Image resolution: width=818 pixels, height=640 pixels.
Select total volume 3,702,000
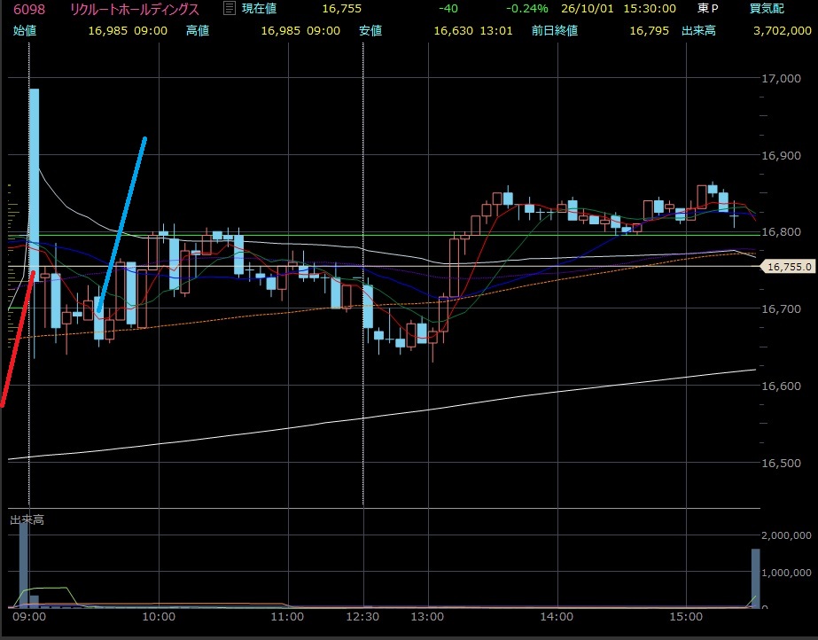click(x=782, y=31)
